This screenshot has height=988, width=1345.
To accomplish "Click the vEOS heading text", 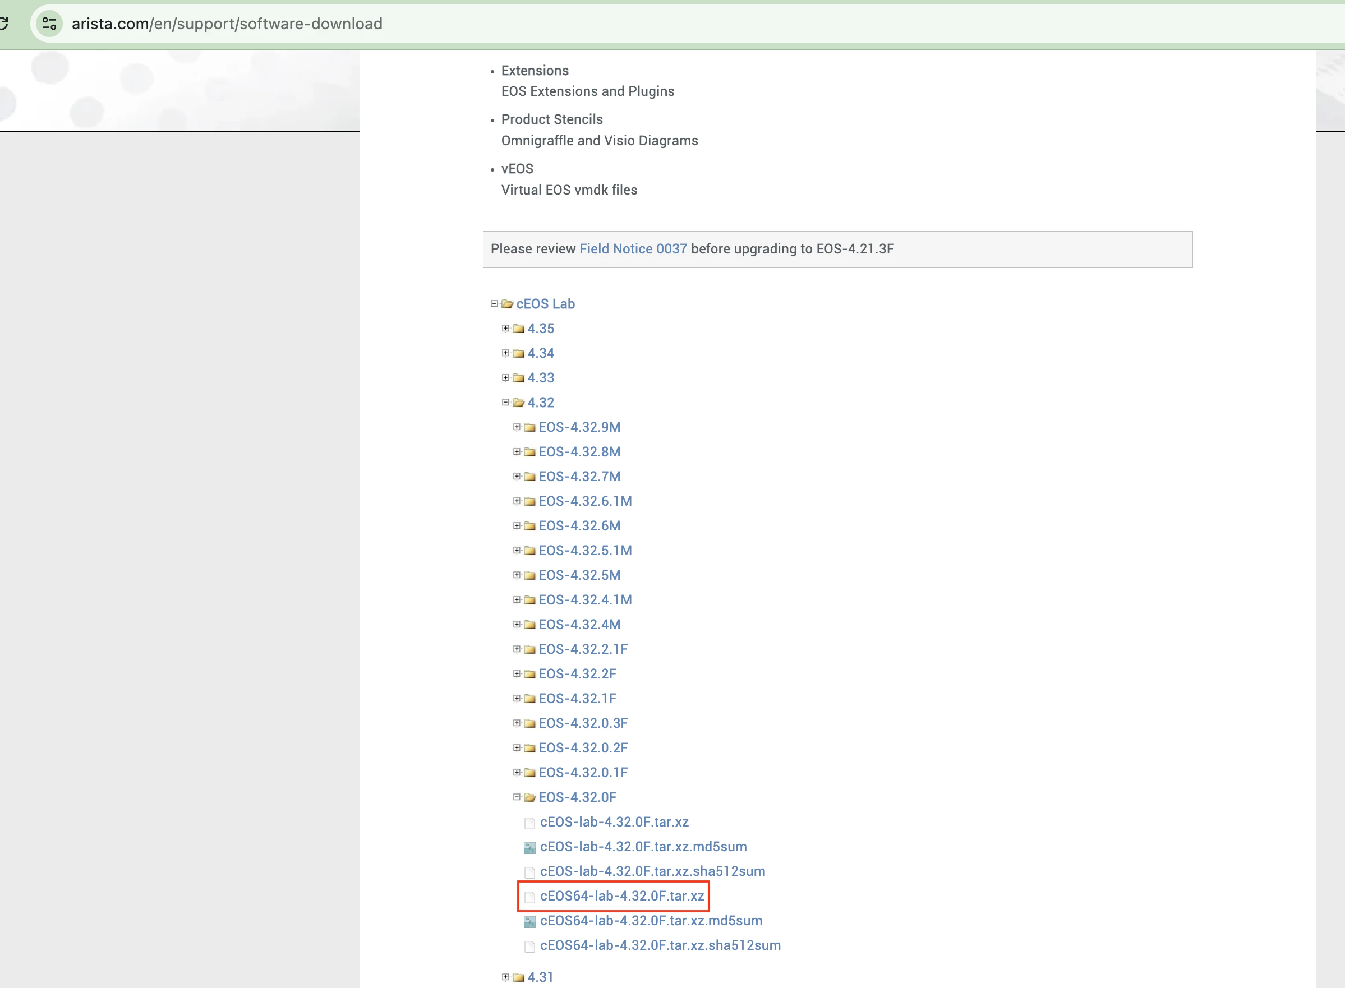I will click(x=518, y=169).
